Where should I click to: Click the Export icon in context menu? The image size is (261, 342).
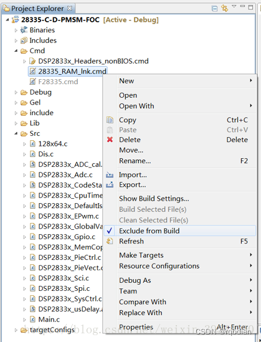point(110,185)
